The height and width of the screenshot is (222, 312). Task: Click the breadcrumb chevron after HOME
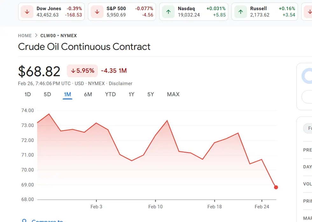36,36
